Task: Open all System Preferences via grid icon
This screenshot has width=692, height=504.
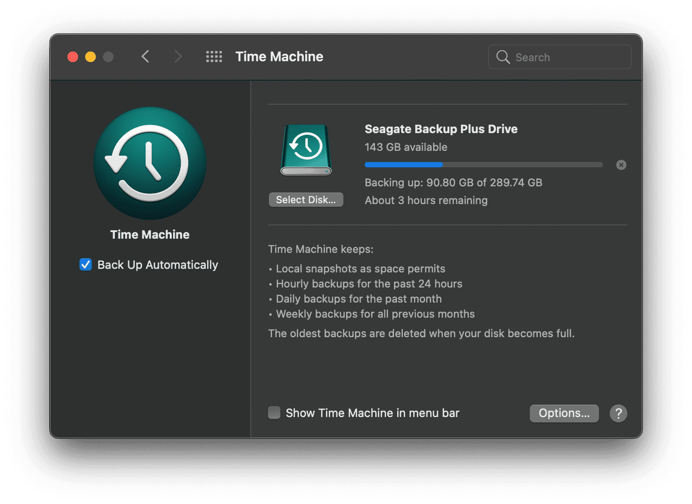Action: coord(214,56)
